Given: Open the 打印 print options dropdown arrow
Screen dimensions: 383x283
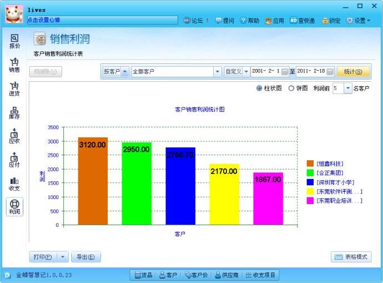Looking at the screenshot, I should (63, 257).
